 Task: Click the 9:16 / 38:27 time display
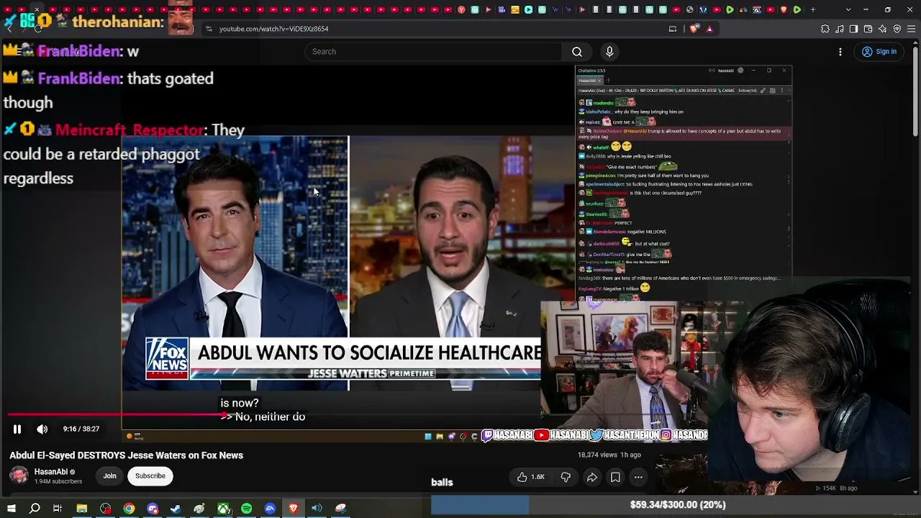(x=81, y=430)
